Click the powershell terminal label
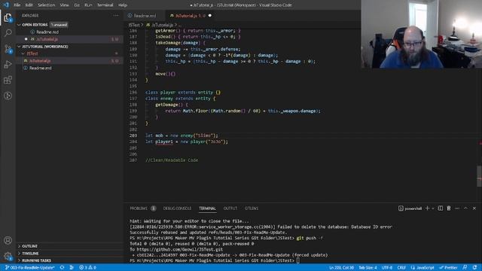The width and height of the screenshot is (482, 271). (x=410, y=209)
